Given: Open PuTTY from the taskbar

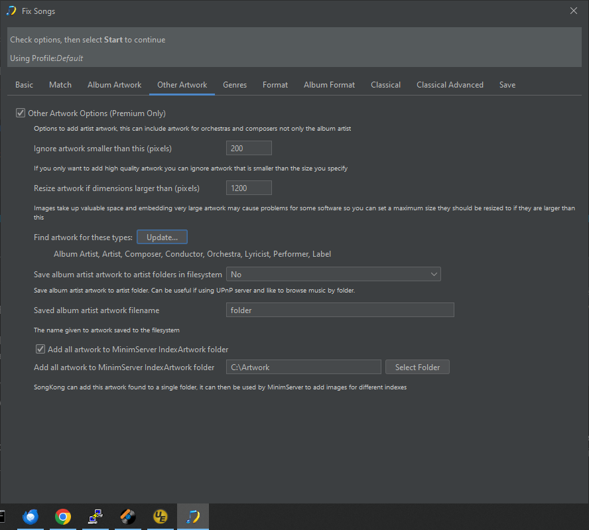Looking at the screenshot, I should click(x=96, y=517).
